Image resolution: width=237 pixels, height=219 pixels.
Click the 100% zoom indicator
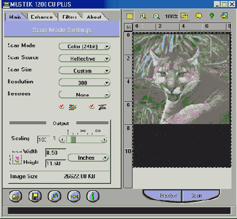click(171, 16)
